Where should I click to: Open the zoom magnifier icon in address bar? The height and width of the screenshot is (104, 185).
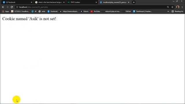click(x=168, y=7)
